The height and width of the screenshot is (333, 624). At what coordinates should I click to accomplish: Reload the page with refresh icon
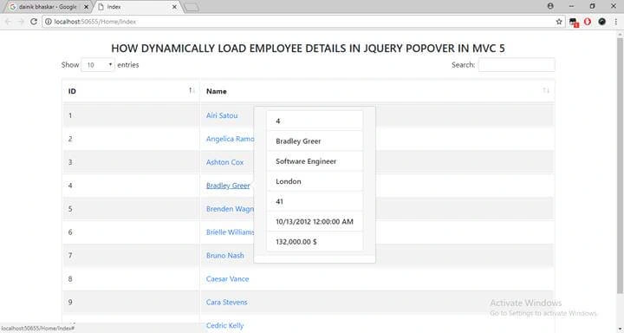pyautogui.click(x=34, y=22)
